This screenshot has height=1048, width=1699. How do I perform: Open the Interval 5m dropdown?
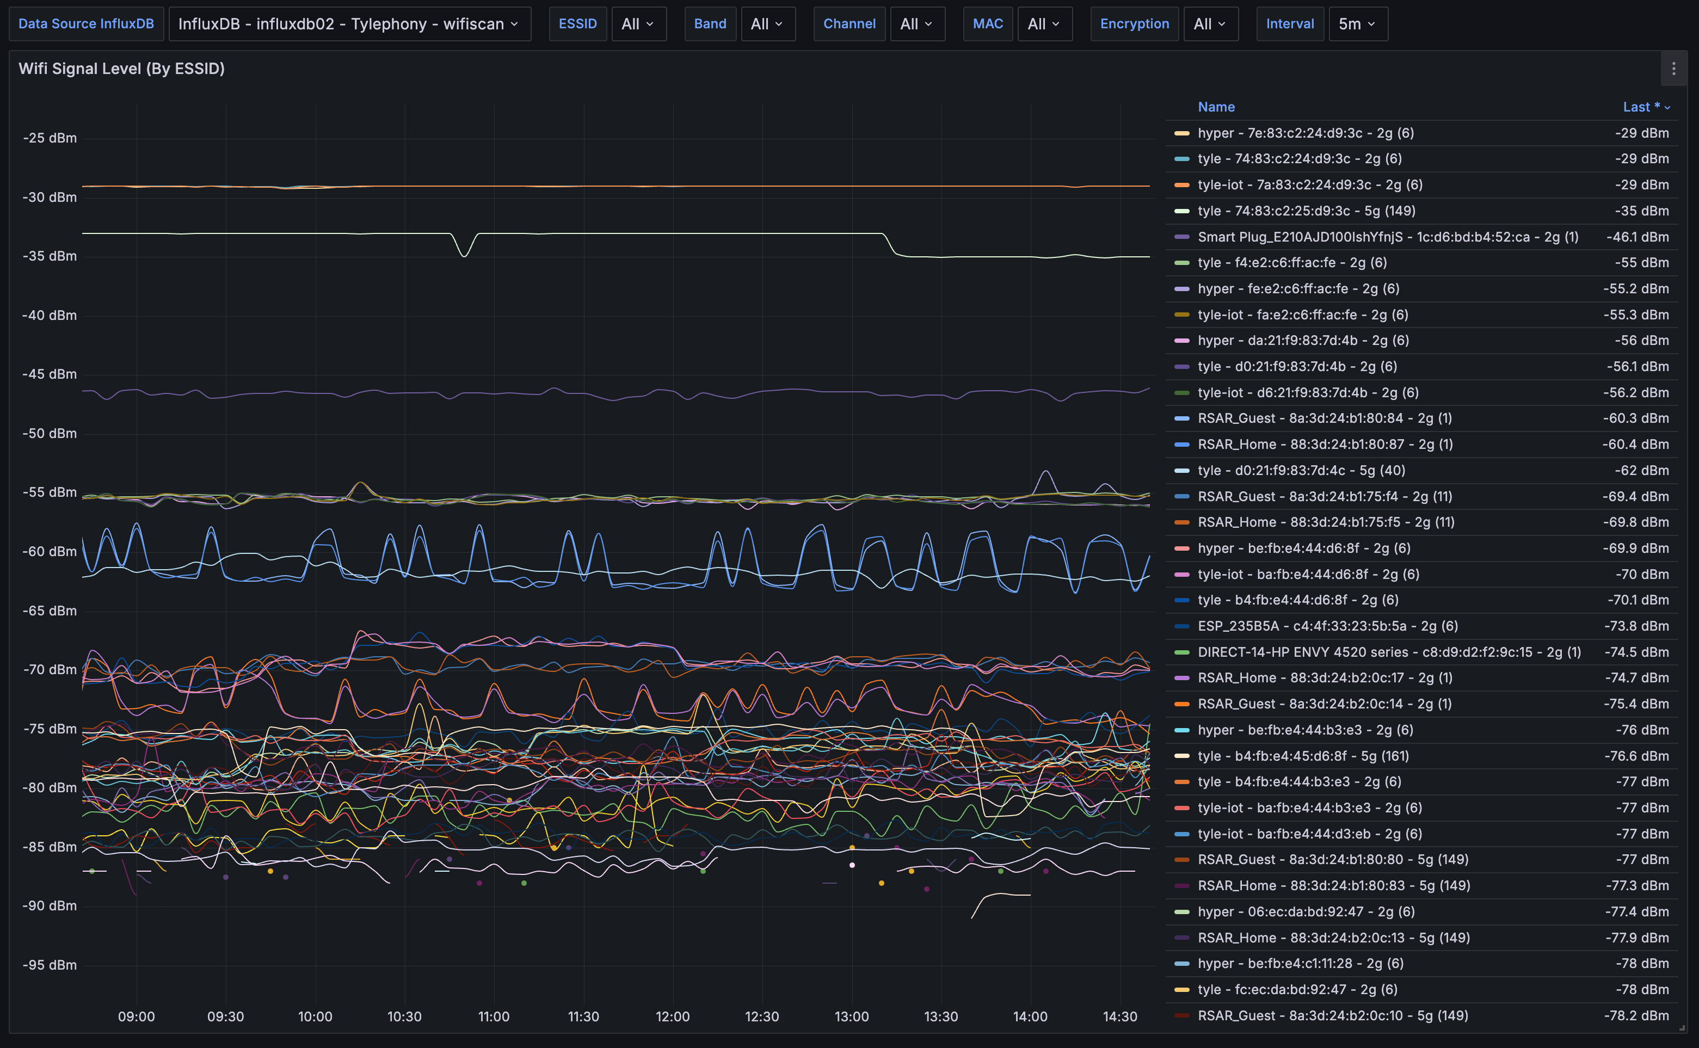point(1357,24)
